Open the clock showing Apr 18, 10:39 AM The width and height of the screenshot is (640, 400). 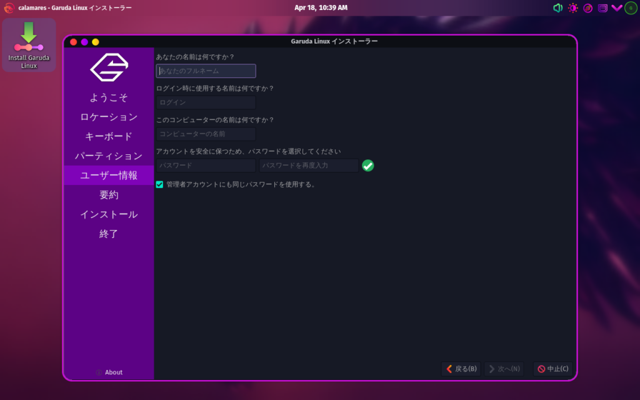tap(319, 8)
